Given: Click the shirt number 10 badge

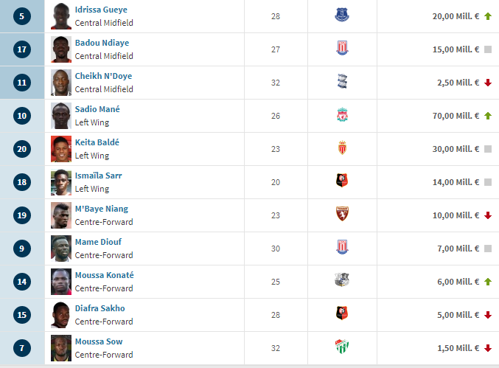Looking at the screenshot, I should [x=22, y=116].
